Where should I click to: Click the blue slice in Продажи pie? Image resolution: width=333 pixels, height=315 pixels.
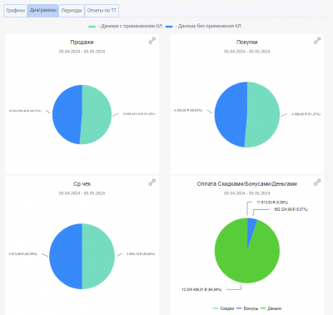point(67,114)
